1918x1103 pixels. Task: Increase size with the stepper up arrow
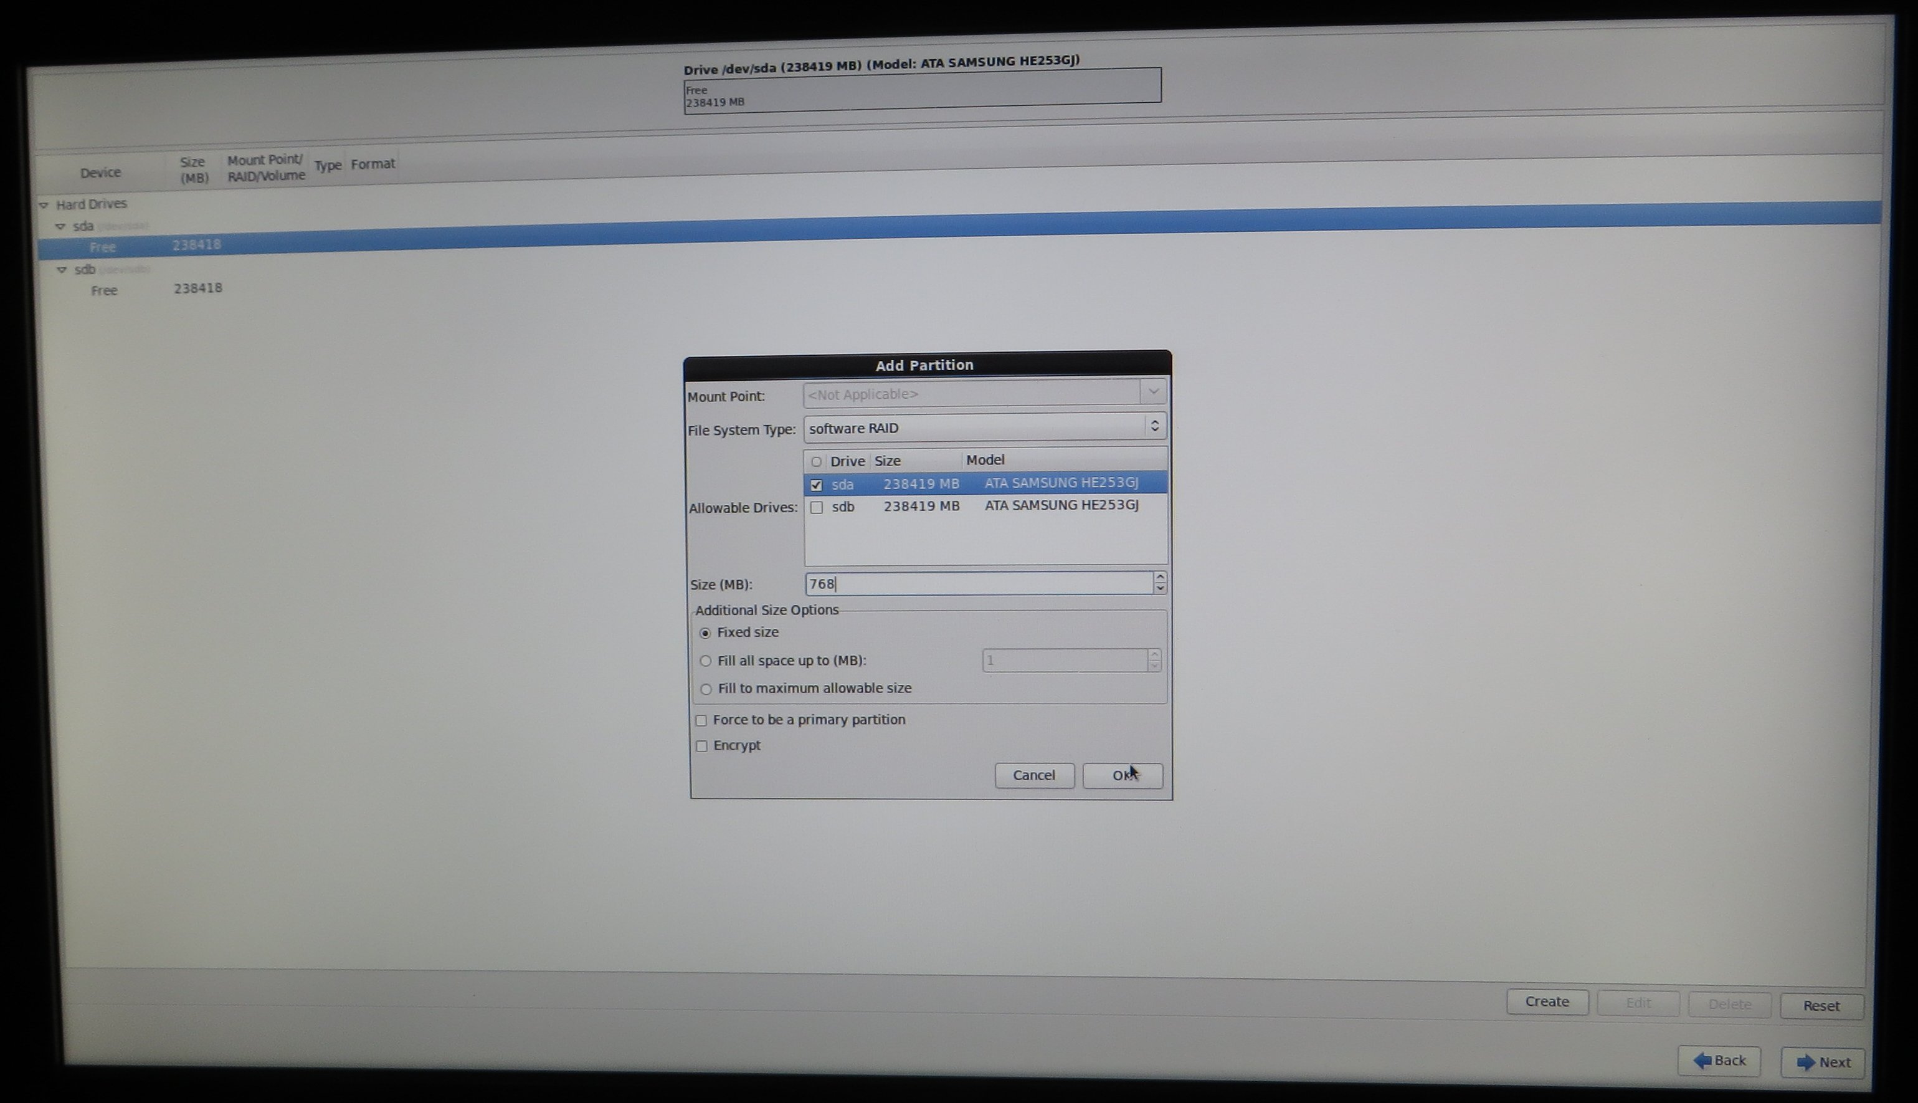coord(1159,578)
